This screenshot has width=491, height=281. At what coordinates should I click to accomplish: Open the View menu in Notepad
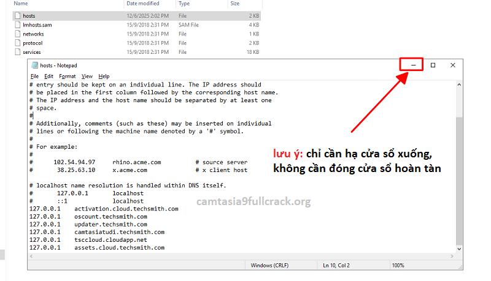click(87, 76)
